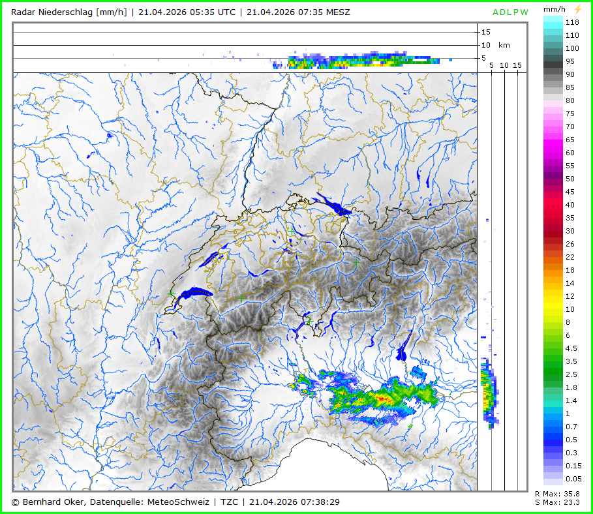Click the heaviest red rain cell over northern Italy
The height and width of the screenshot is (514, 593).
pyautogui.click(x=384, y=397)
